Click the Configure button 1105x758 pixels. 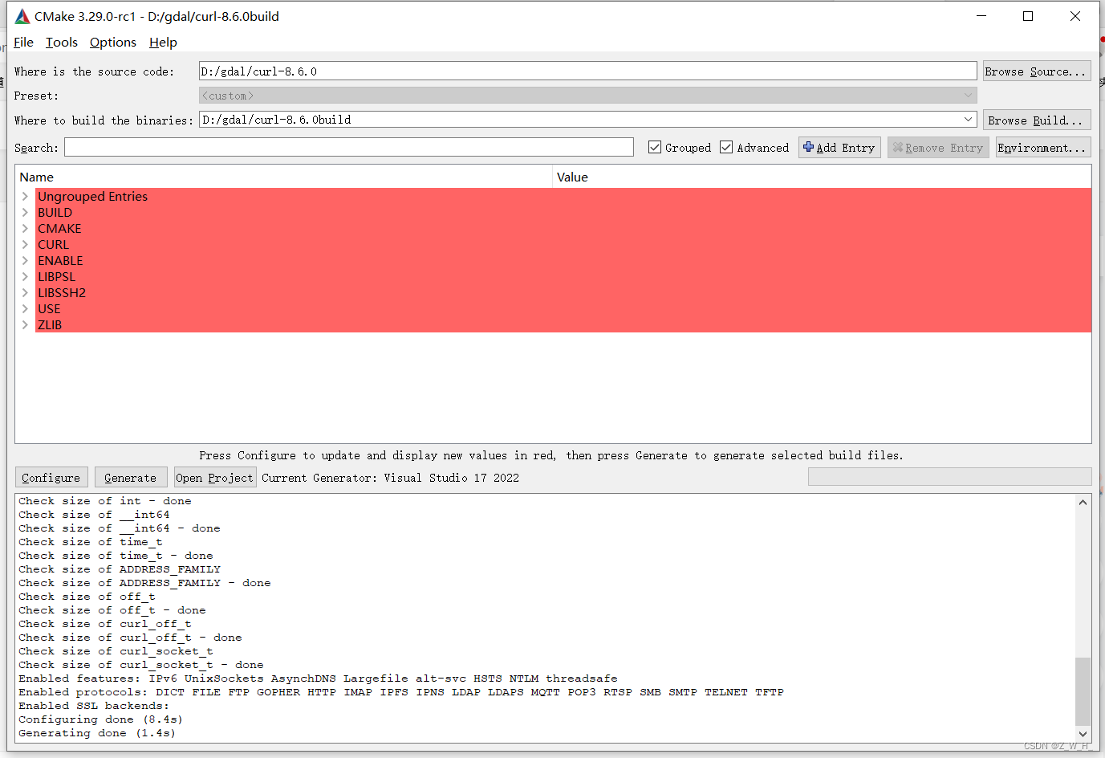click(x=51, y=477)
